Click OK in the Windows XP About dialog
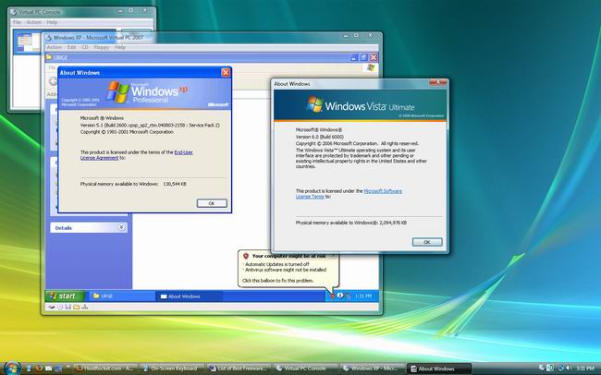Image resolution: width=601 pixels, height=375 pixels. pyautogui.click(x=212, y=203)
